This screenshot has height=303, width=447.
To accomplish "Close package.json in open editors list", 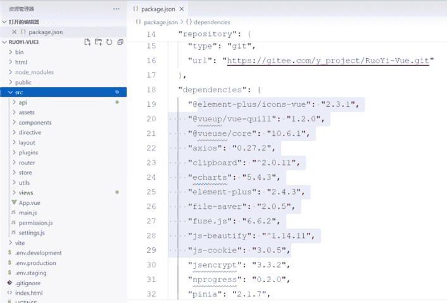I will point(14,32).
